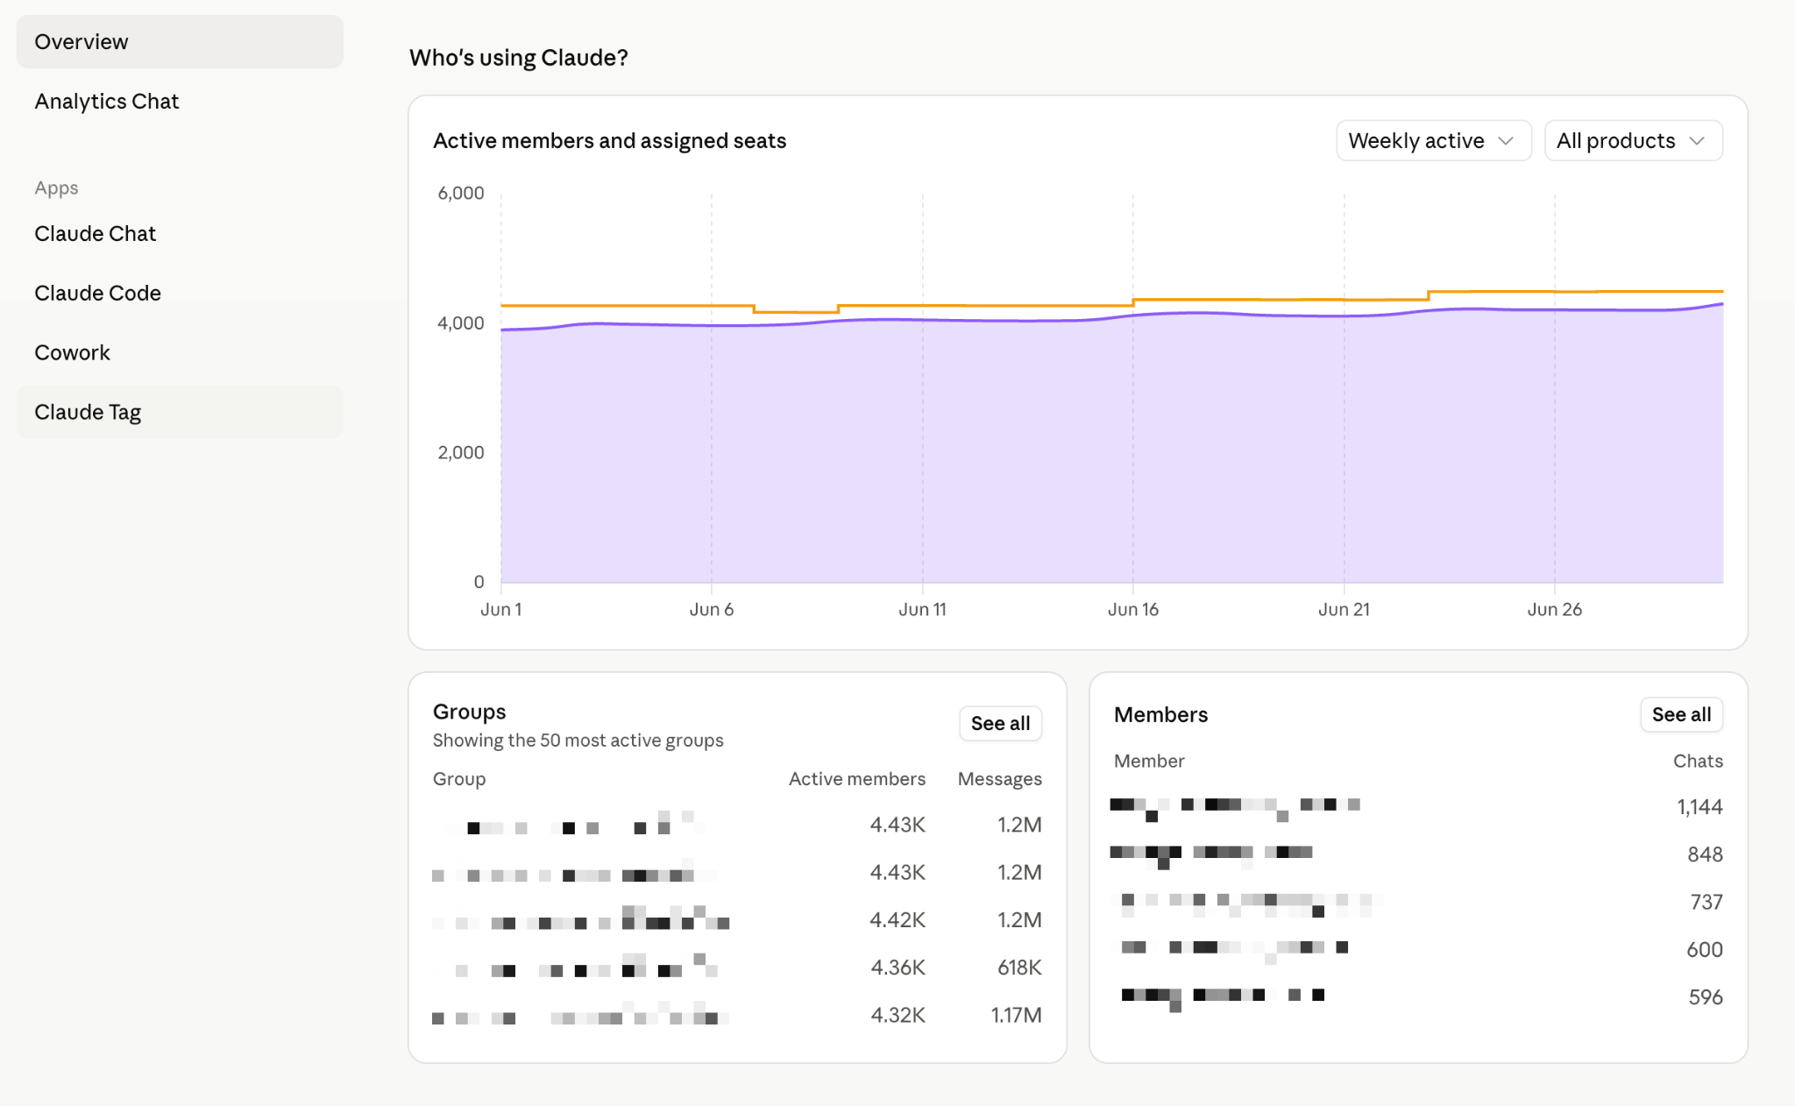Viewport: 1795px width, 1106px height.
Task: Click the Jun 26 axis label
Action: 1554,609
